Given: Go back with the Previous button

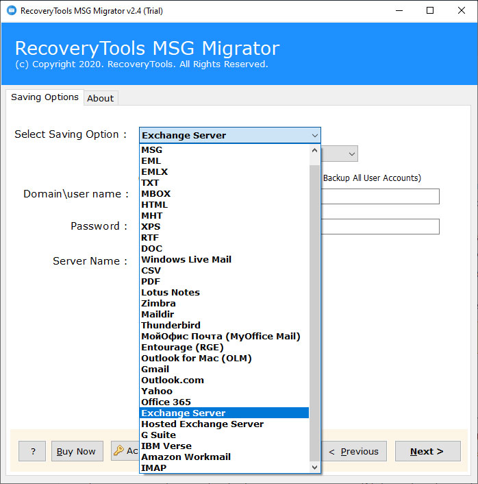Looking at the screenshot, I should (354, 451).
